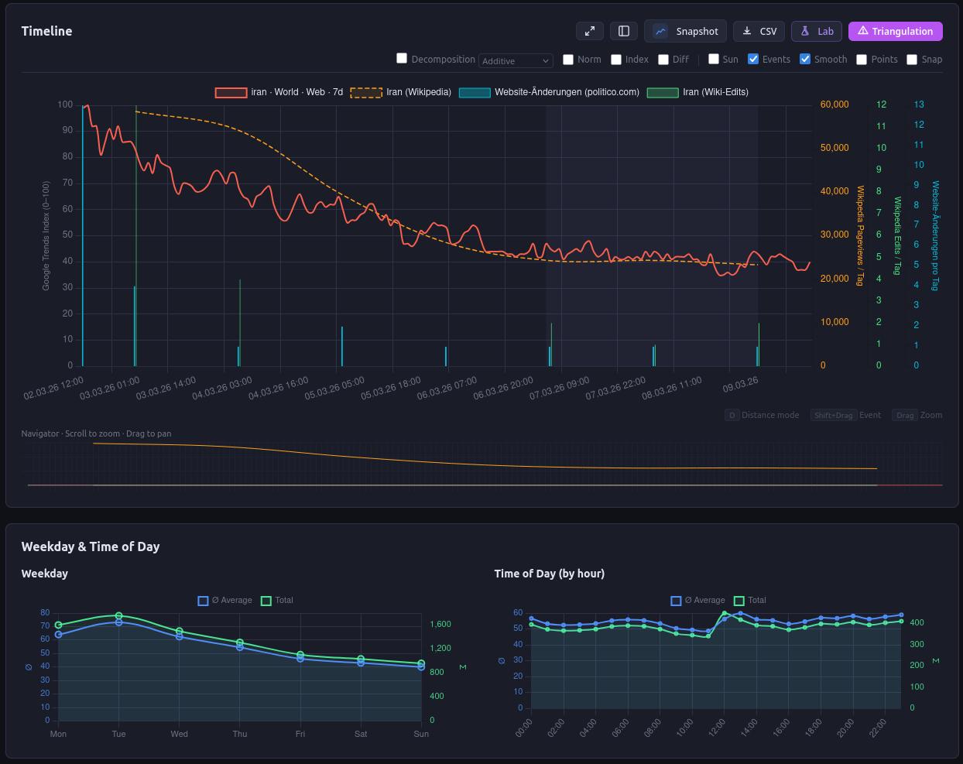This screenshot has height=764, width=963.
Task: Enable the Decomposition checkbox
Action: (x=402, y=58)
